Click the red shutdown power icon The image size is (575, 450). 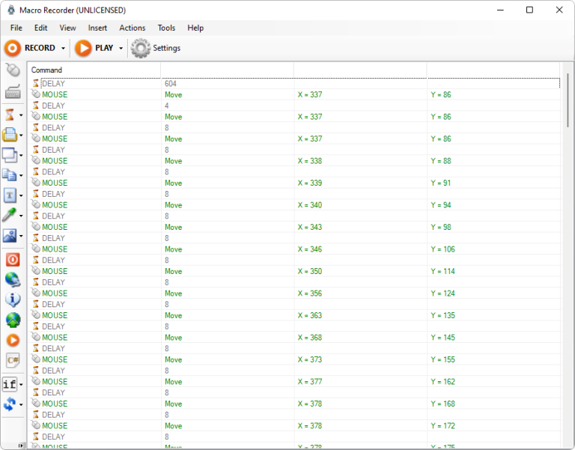coord(13,259)
